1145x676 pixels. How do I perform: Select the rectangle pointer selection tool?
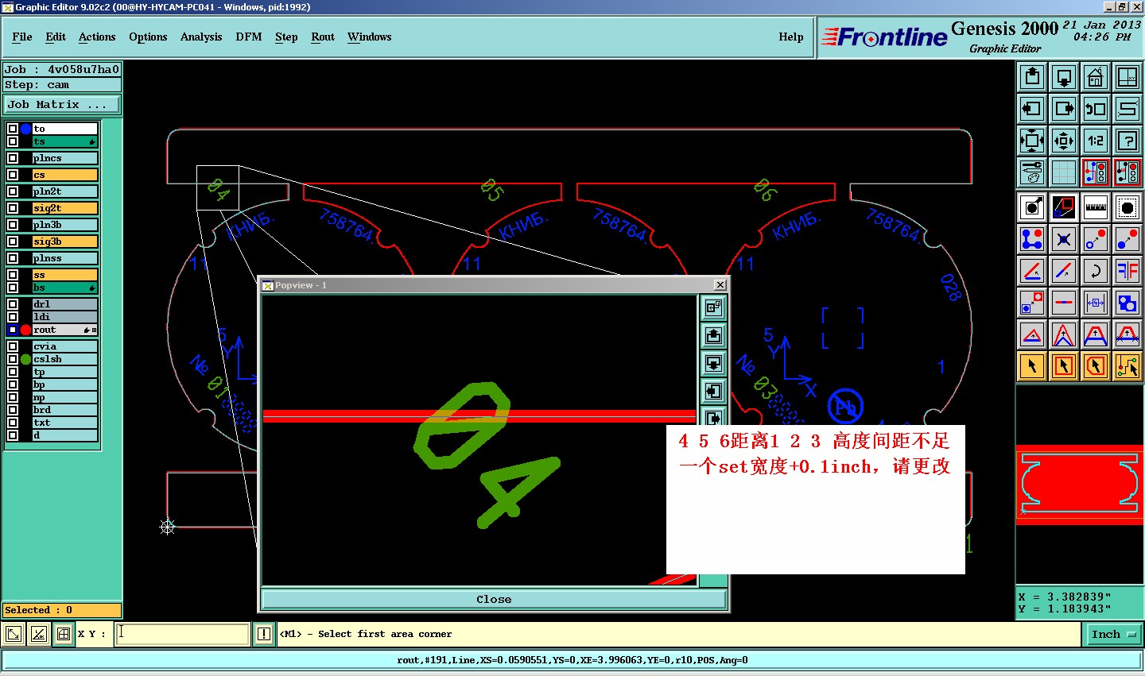(x=1064, y=366)
